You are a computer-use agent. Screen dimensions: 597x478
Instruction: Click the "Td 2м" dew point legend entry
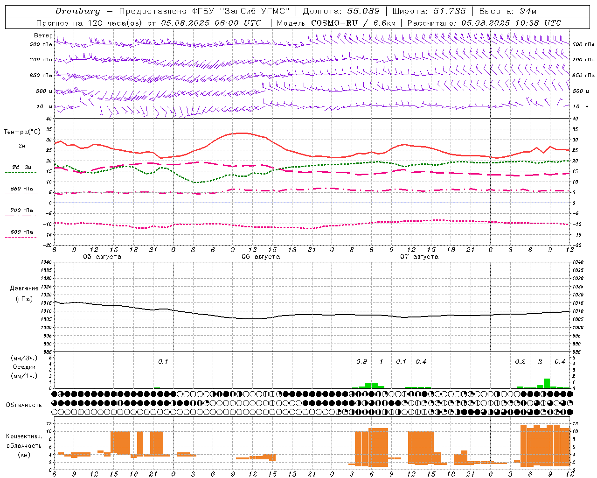[x=22, y=167]
